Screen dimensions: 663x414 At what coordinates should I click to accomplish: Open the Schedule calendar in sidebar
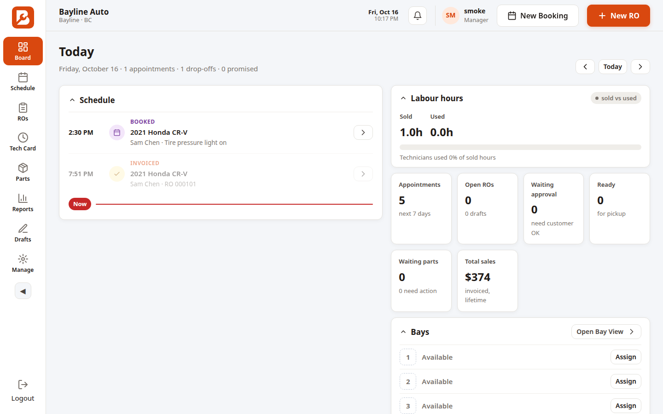[23, 81]
